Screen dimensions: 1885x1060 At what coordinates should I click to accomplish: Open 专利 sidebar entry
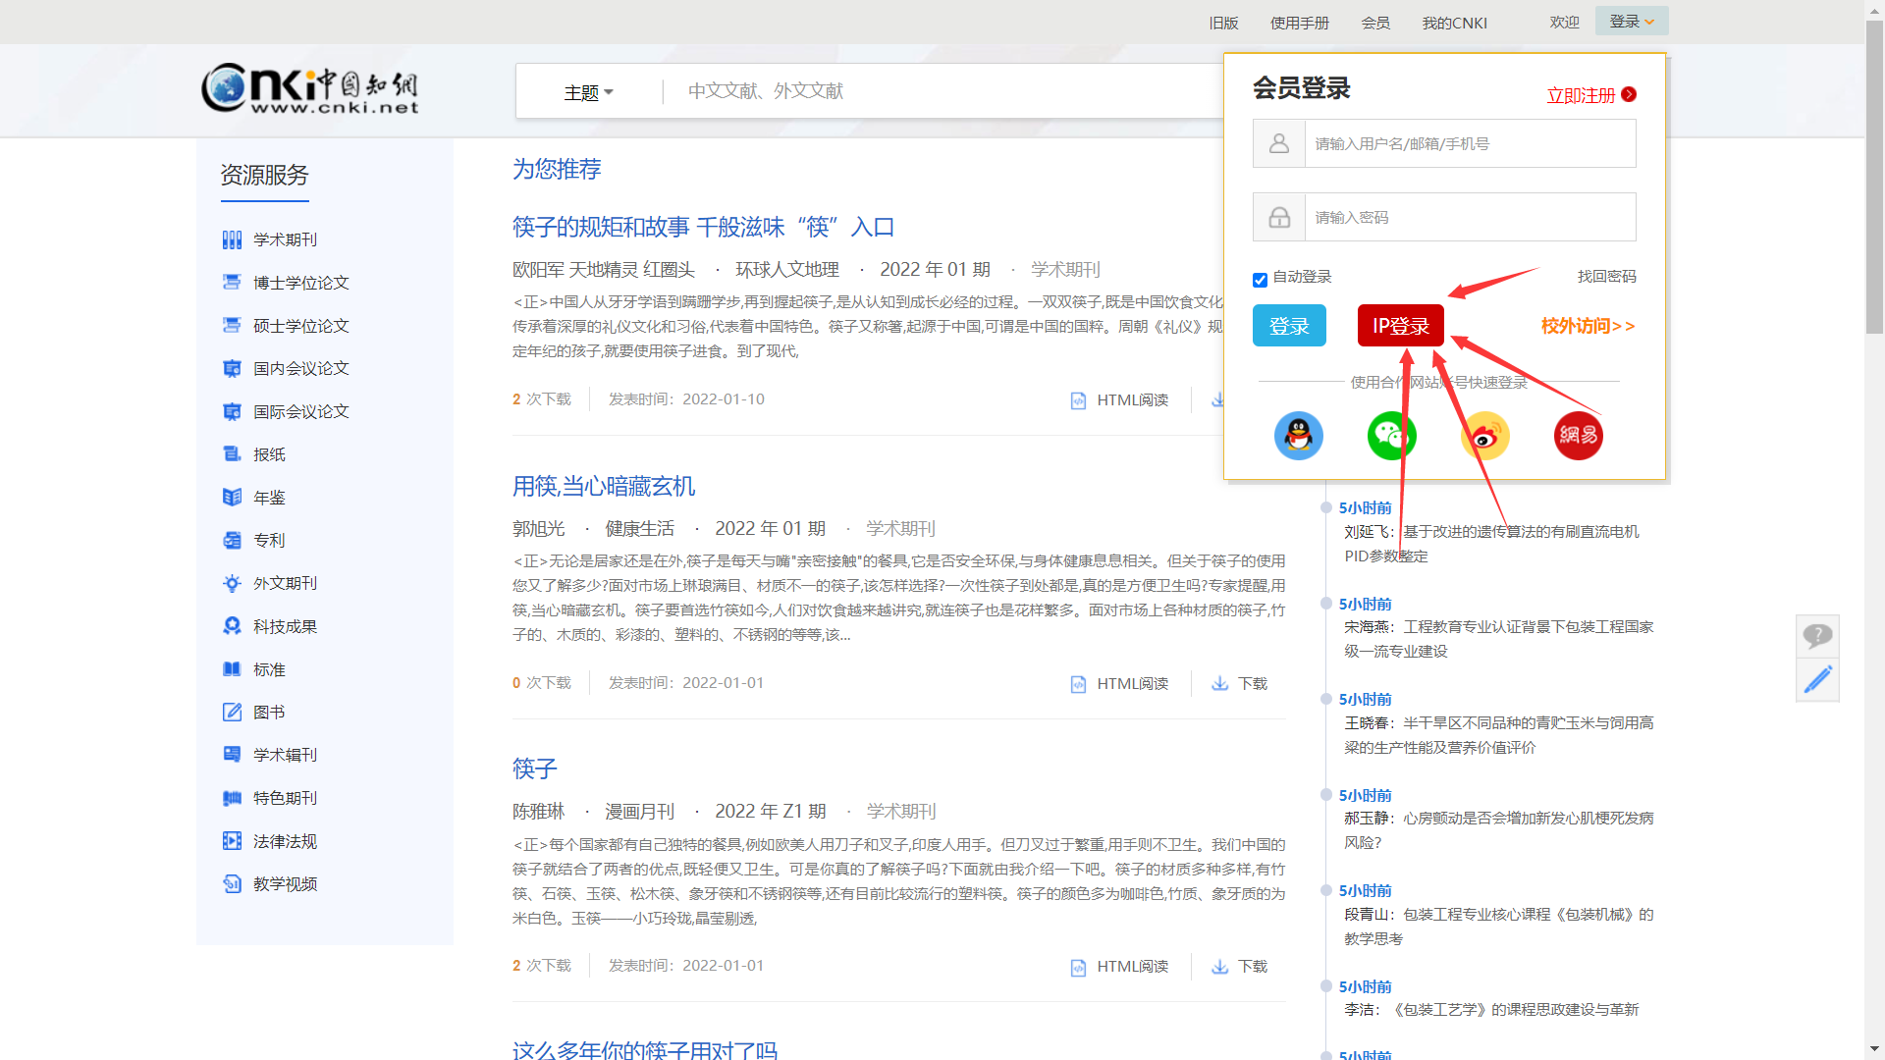(269, 540)
